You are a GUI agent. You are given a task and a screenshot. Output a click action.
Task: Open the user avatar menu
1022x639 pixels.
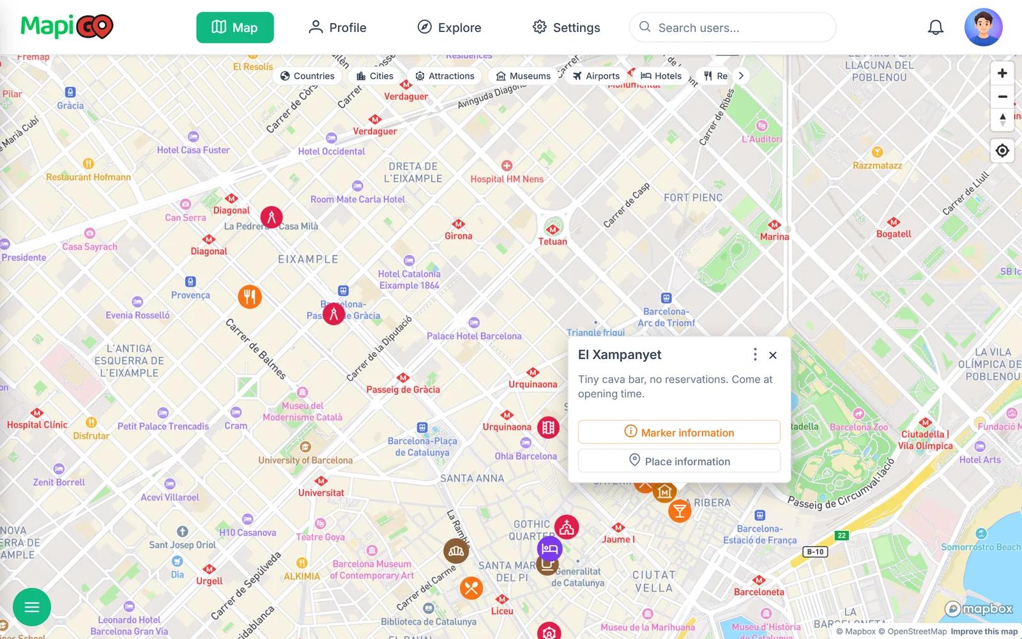(983, 27)
